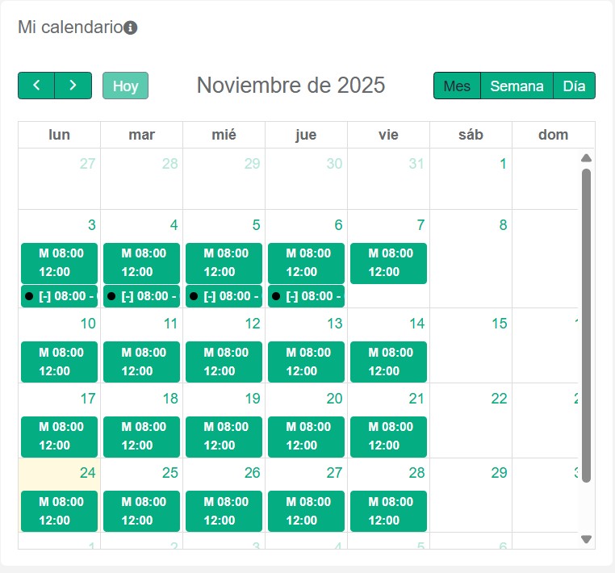Viewport: 615px width, 573px height.
Task: Open the M 08:00 event on November 7
Action: pos(388,262)
